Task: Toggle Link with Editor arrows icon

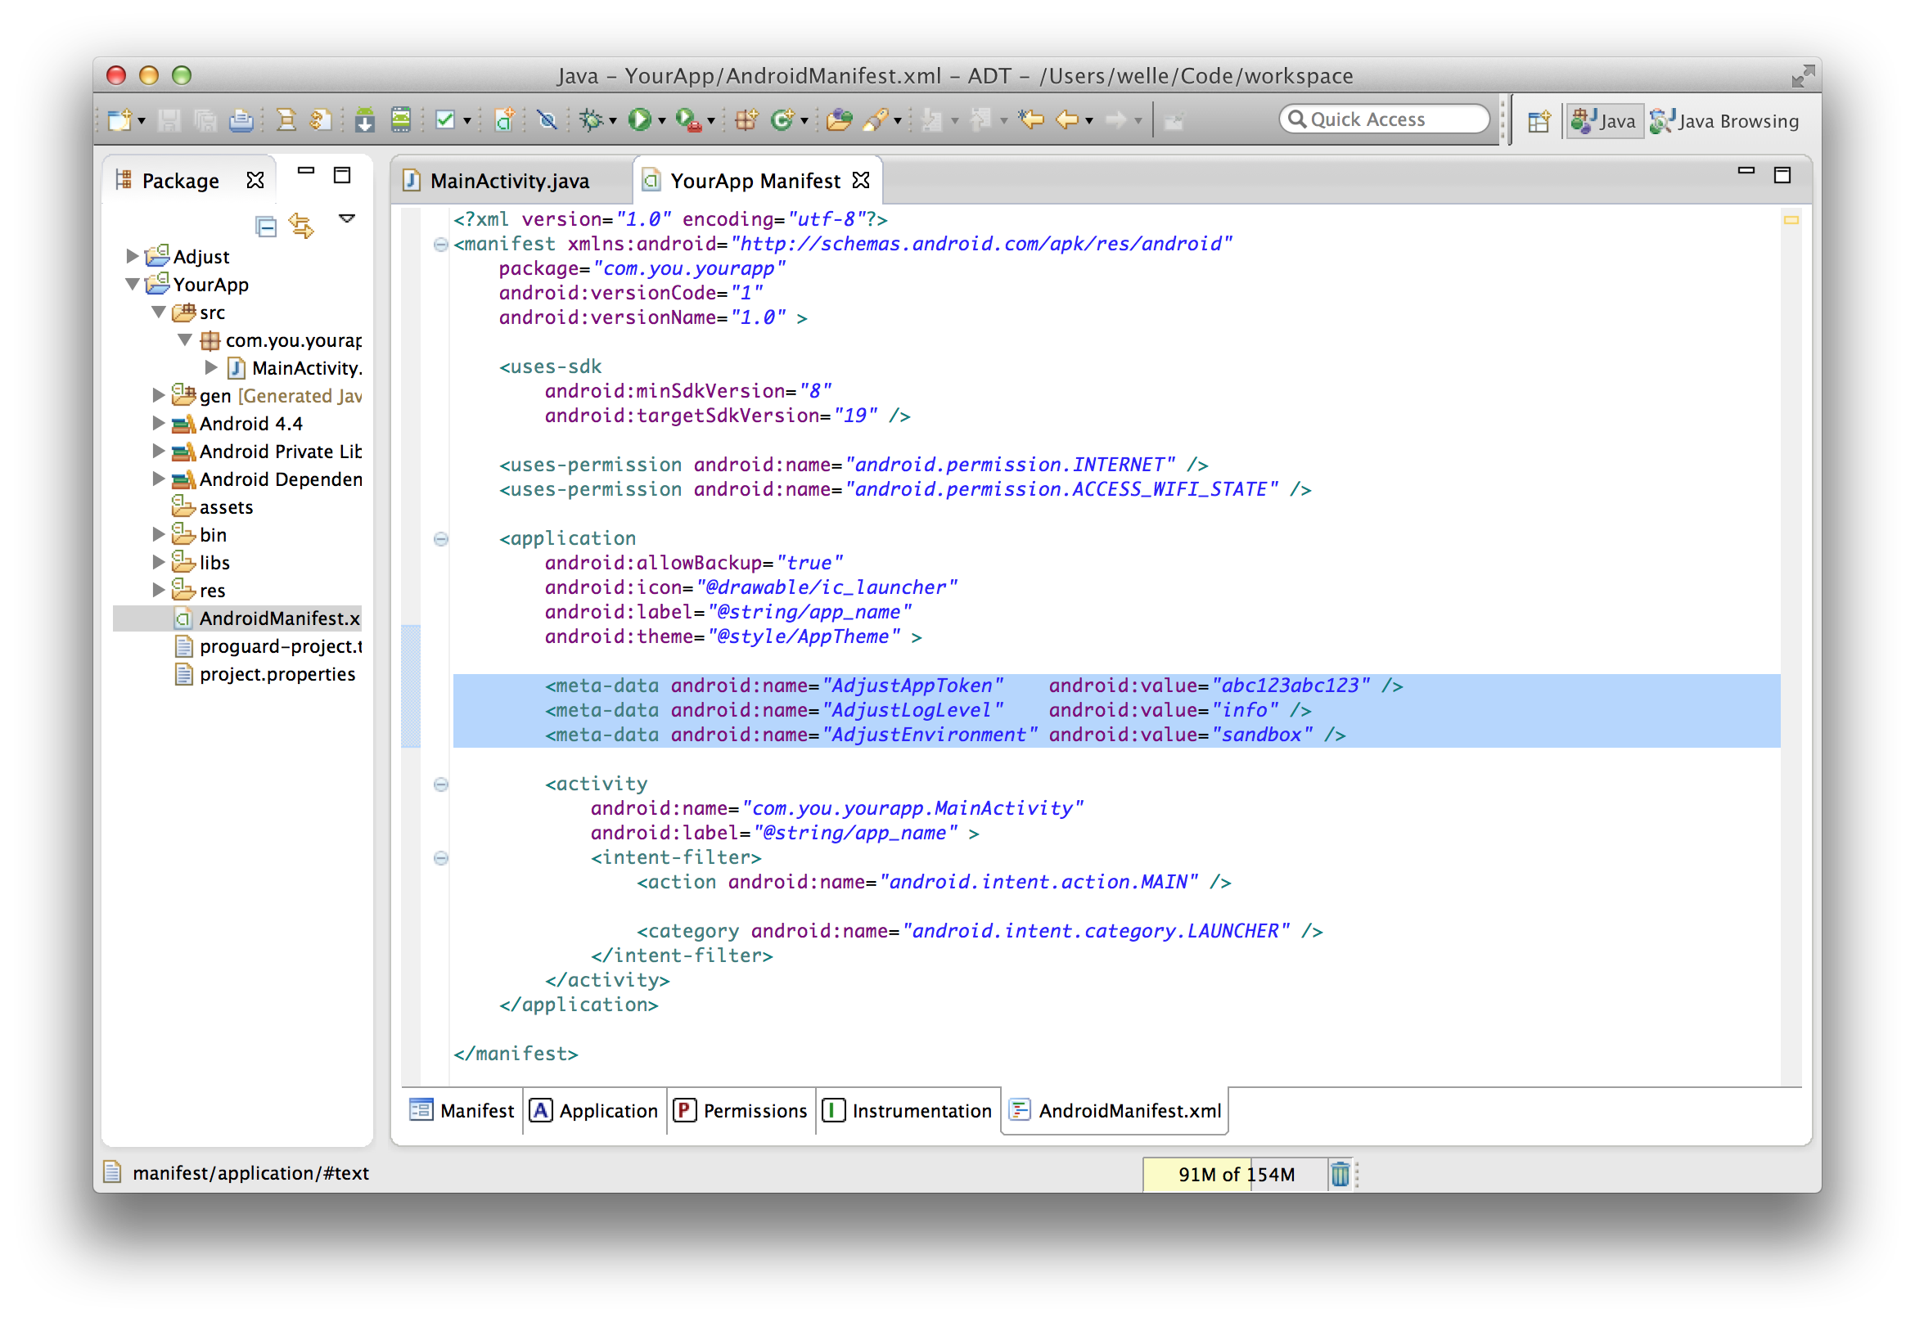Action: tap(302, 225)
